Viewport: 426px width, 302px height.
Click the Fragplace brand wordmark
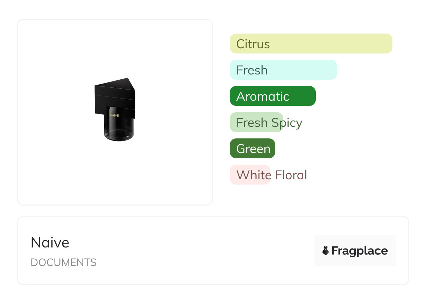pos(360,251)
